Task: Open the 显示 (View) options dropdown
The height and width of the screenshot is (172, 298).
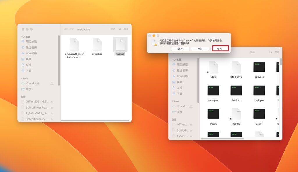Action: pos(114,29)
